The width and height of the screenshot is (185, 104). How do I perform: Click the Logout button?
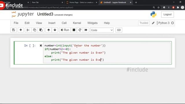167,14
